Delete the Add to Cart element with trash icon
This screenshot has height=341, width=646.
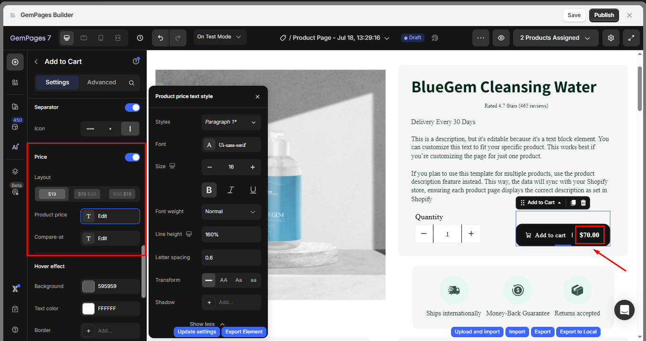(x=584, y=203)
